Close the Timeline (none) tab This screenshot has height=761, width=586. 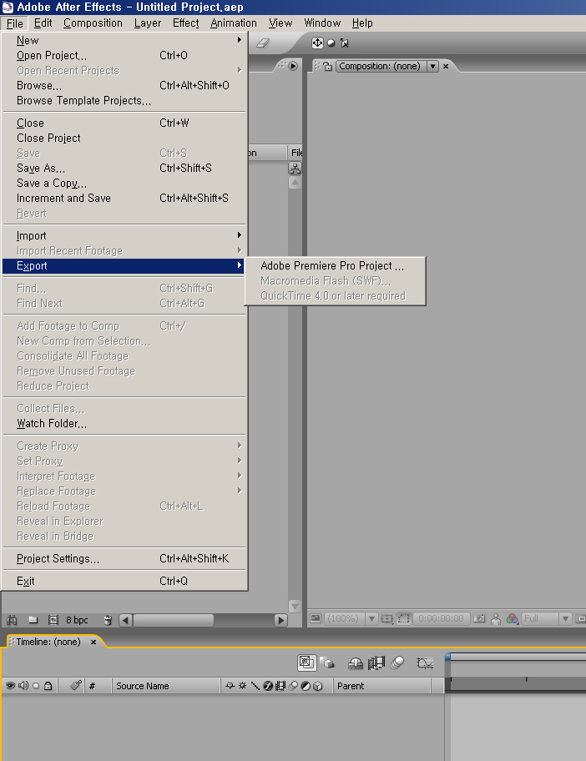(x=93, y=643)
